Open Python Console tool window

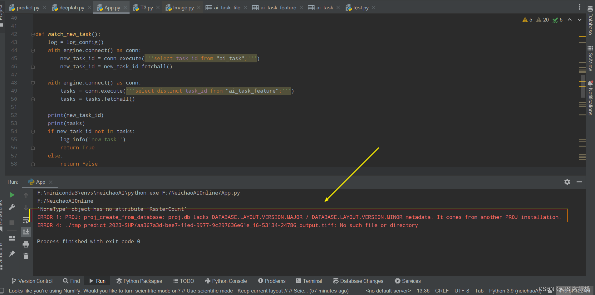pos(226,281)
